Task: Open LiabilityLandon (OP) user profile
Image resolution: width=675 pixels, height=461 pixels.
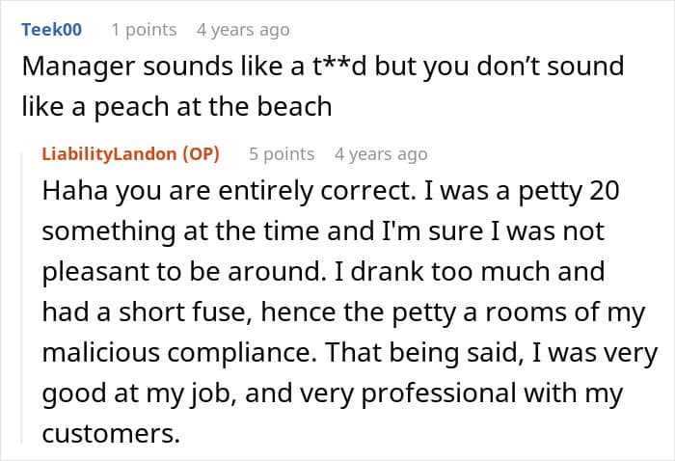Action: 131,154
